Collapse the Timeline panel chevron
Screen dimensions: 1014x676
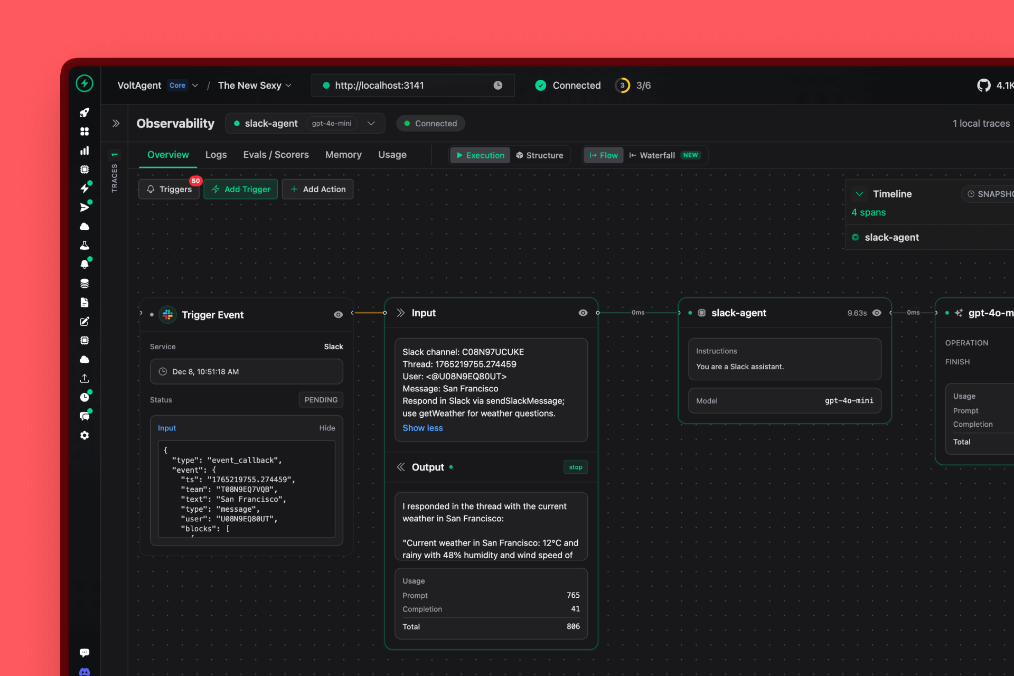[x=859, y=194]
